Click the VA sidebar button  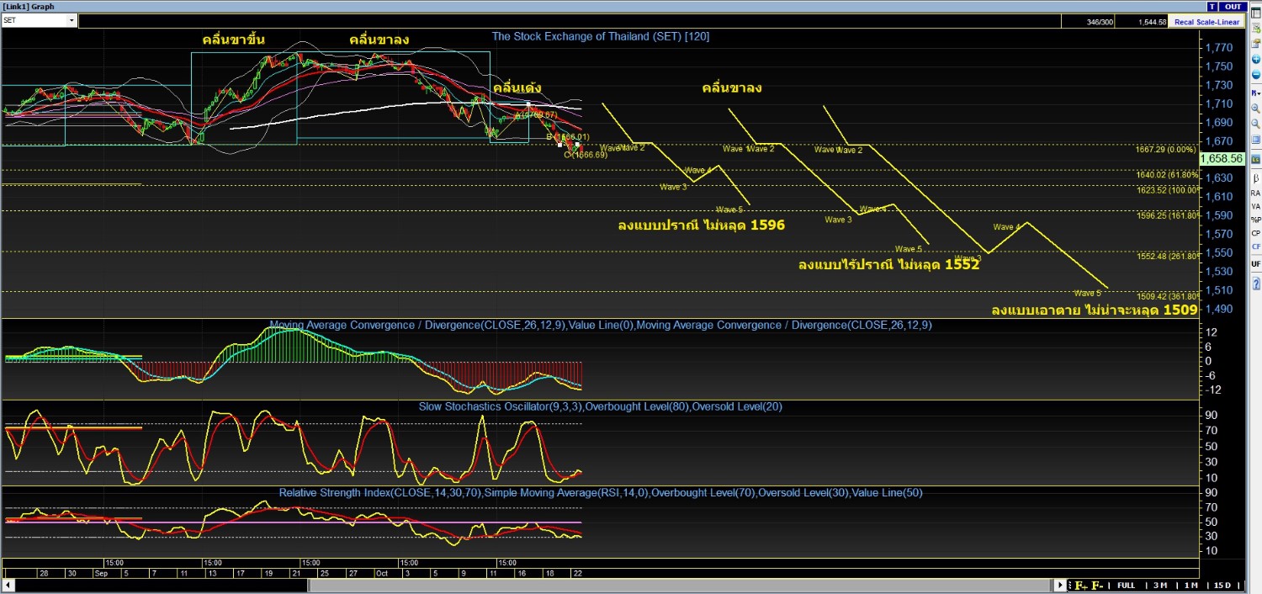click(1255, 206)
